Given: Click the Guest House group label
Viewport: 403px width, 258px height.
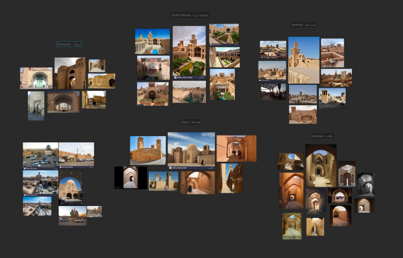Looking at the screenshot, I should click(191, 15).
